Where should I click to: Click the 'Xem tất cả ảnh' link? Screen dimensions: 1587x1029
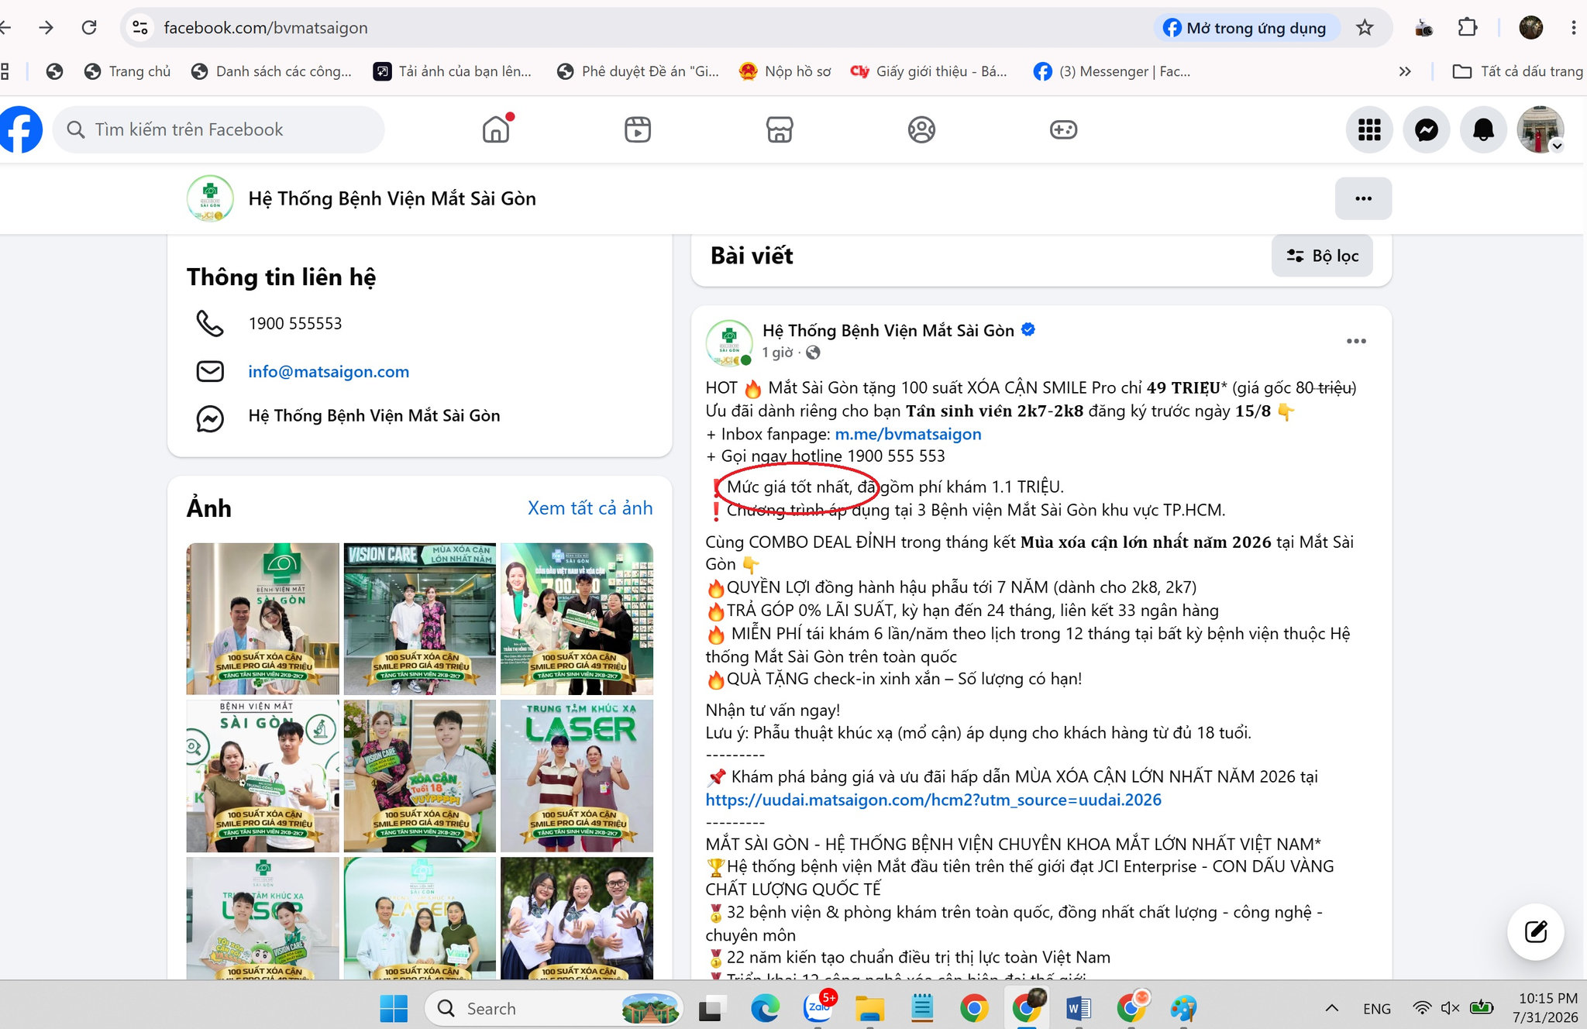click(590, 508)
